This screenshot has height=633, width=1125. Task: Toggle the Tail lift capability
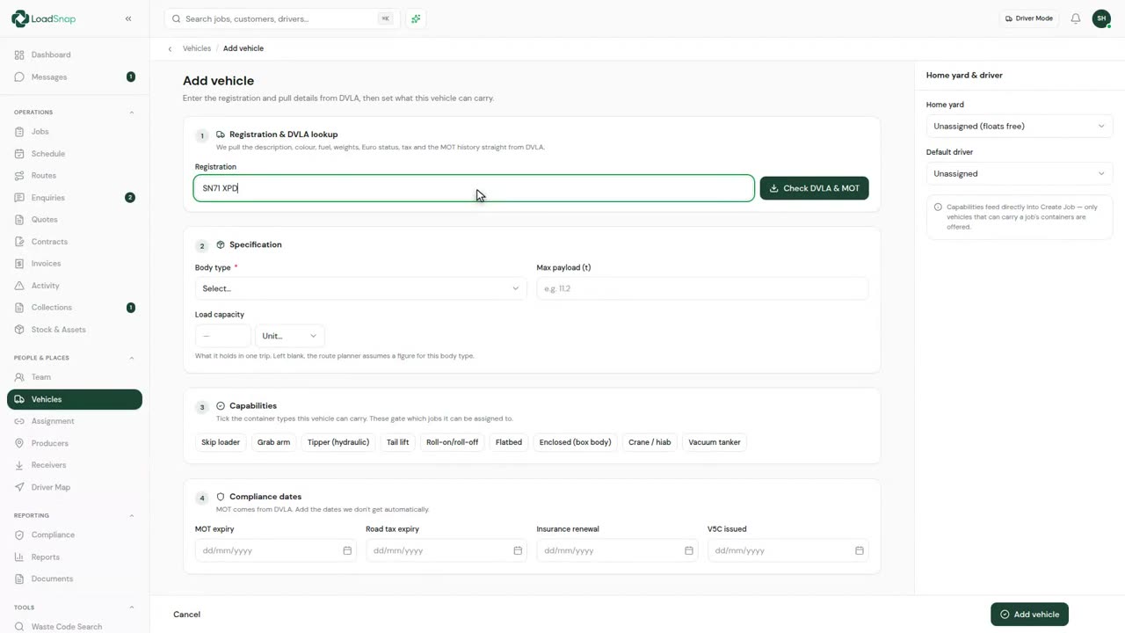pos(397,442)
